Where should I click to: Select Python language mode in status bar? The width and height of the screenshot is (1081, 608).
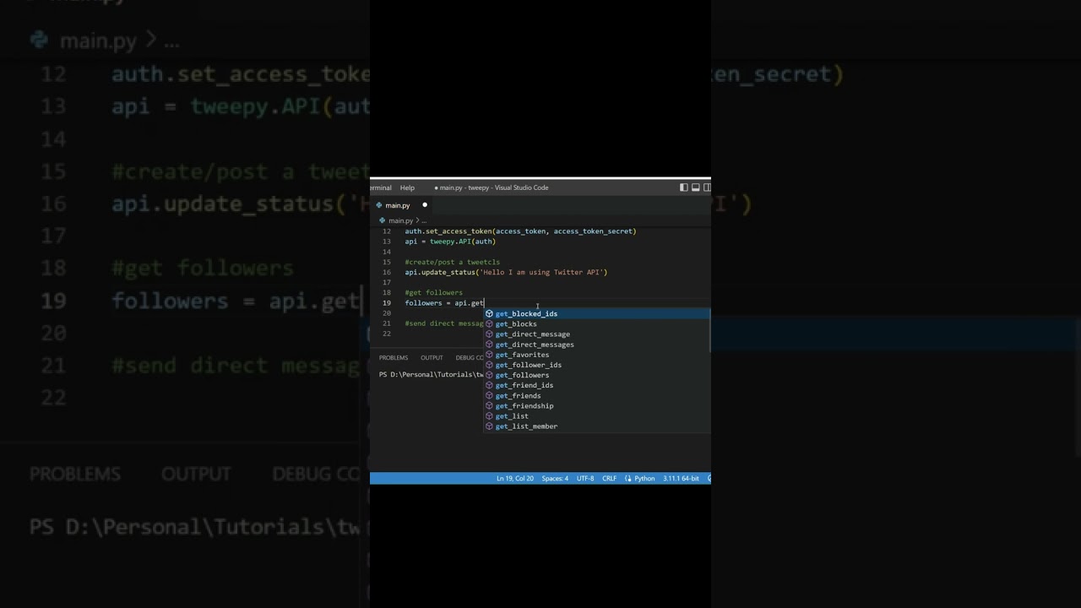[x=644, y=478]
